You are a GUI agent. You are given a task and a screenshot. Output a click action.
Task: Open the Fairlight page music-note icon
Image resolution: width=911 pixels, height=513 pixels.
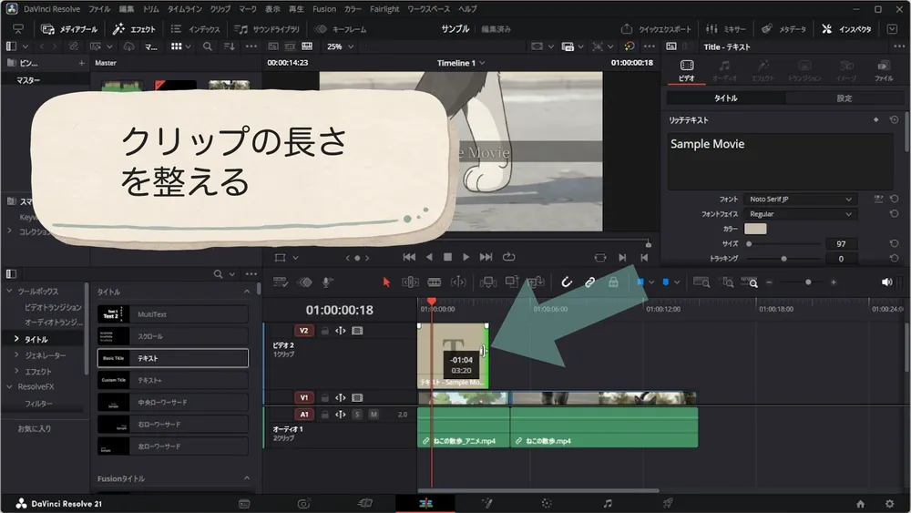(607, 504)
